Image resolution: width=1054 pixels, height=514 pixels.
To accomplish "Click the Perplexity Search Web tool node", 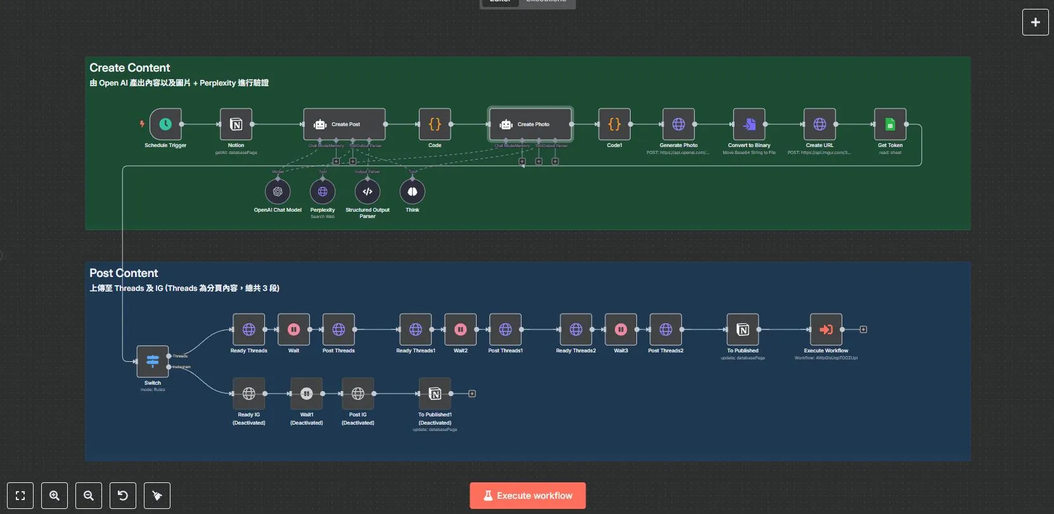I will coord(323,191).
